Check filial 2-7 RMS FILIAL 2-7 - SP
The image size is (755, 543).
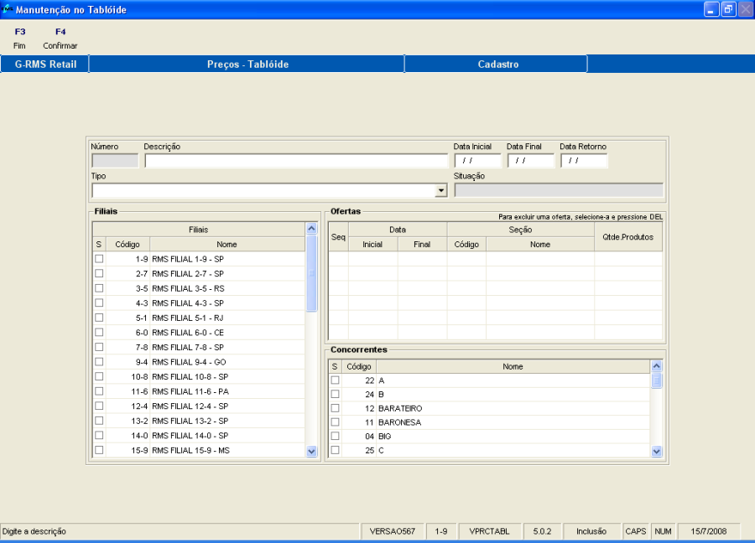(x=99, y=273)
